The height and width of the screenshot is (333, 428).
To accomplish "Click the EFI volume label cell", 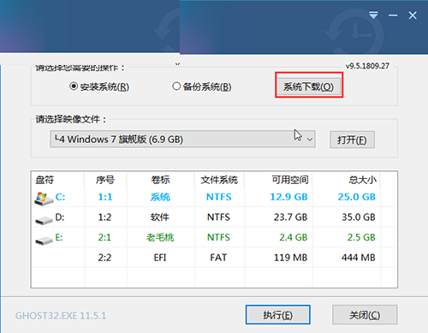I will pos(160,258).
